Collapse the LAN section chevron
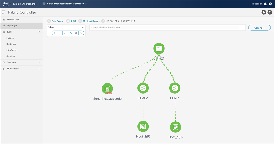 (39, 32)
